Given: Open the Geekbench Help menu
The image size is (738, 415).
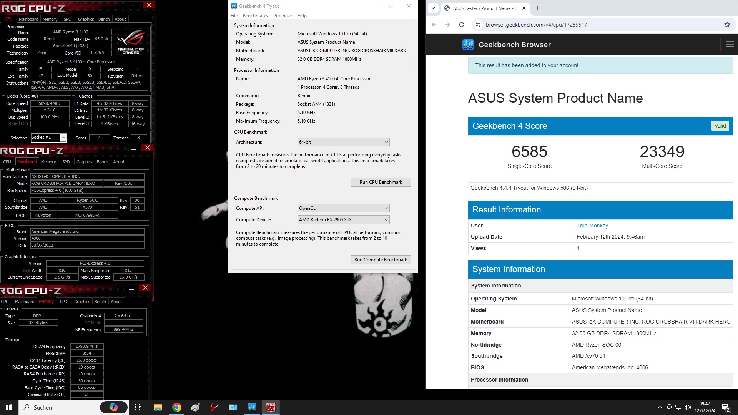Looking at the screenshot, I should pyautogui.click(x=302, y=16).
